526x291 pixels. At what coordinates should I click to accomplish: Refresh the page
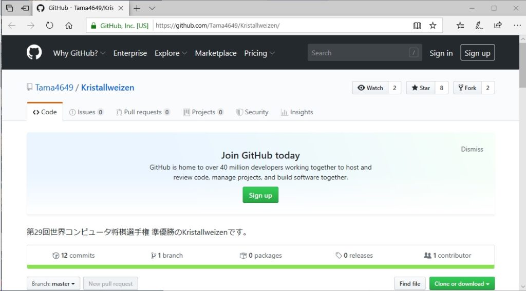[50, 26]
